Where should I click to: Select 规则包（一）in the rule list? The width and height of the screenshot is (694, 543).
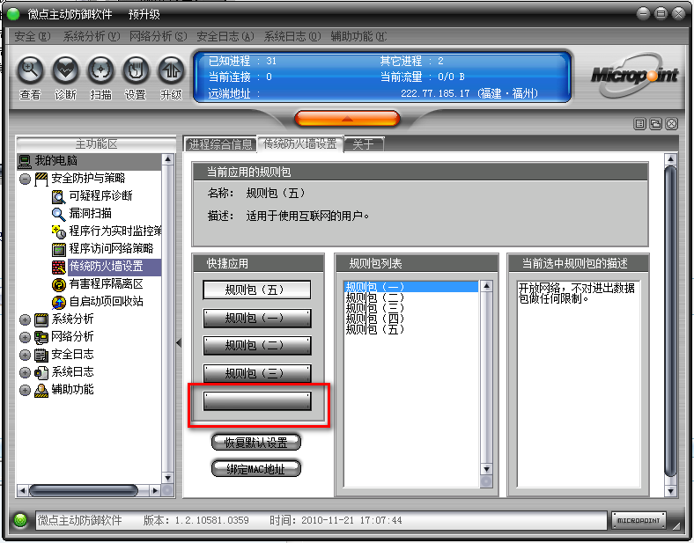(x=410, y=287)
